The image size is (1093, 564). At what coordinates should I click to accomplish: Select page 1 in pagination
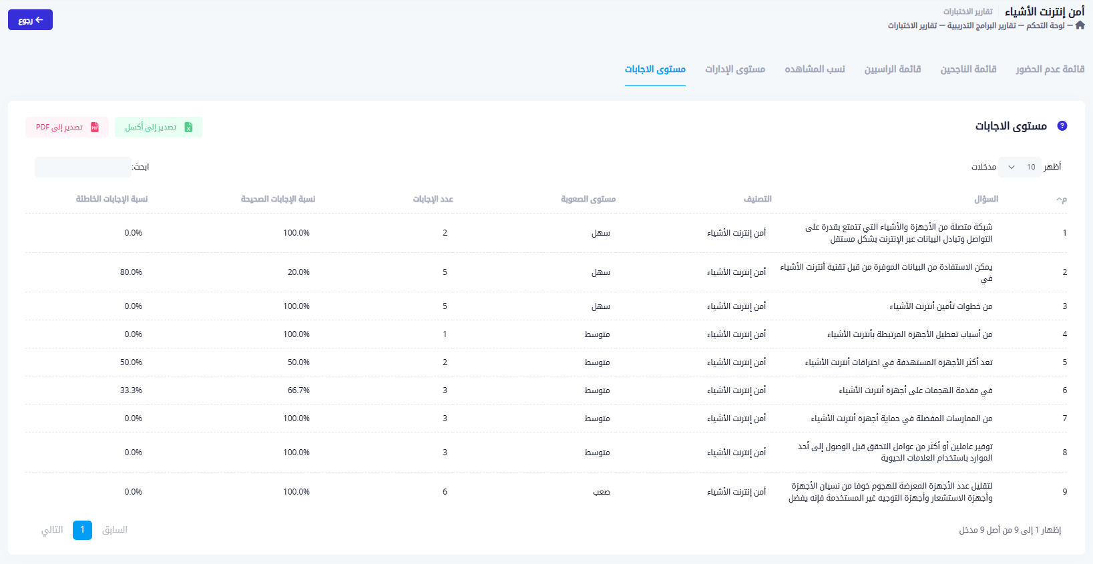pyautogui.click(x=82, y=530)
